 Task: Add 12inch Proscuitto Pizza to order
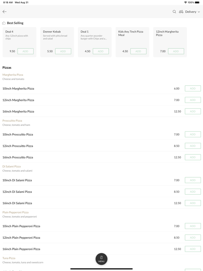point(193,146)
